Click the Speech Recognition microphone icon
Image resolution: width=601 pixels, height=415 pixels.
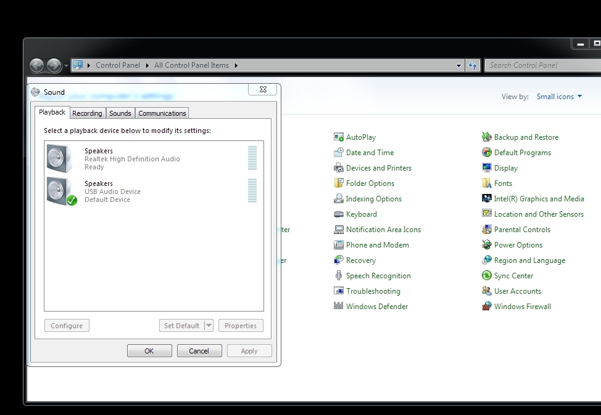pos(338,276)
